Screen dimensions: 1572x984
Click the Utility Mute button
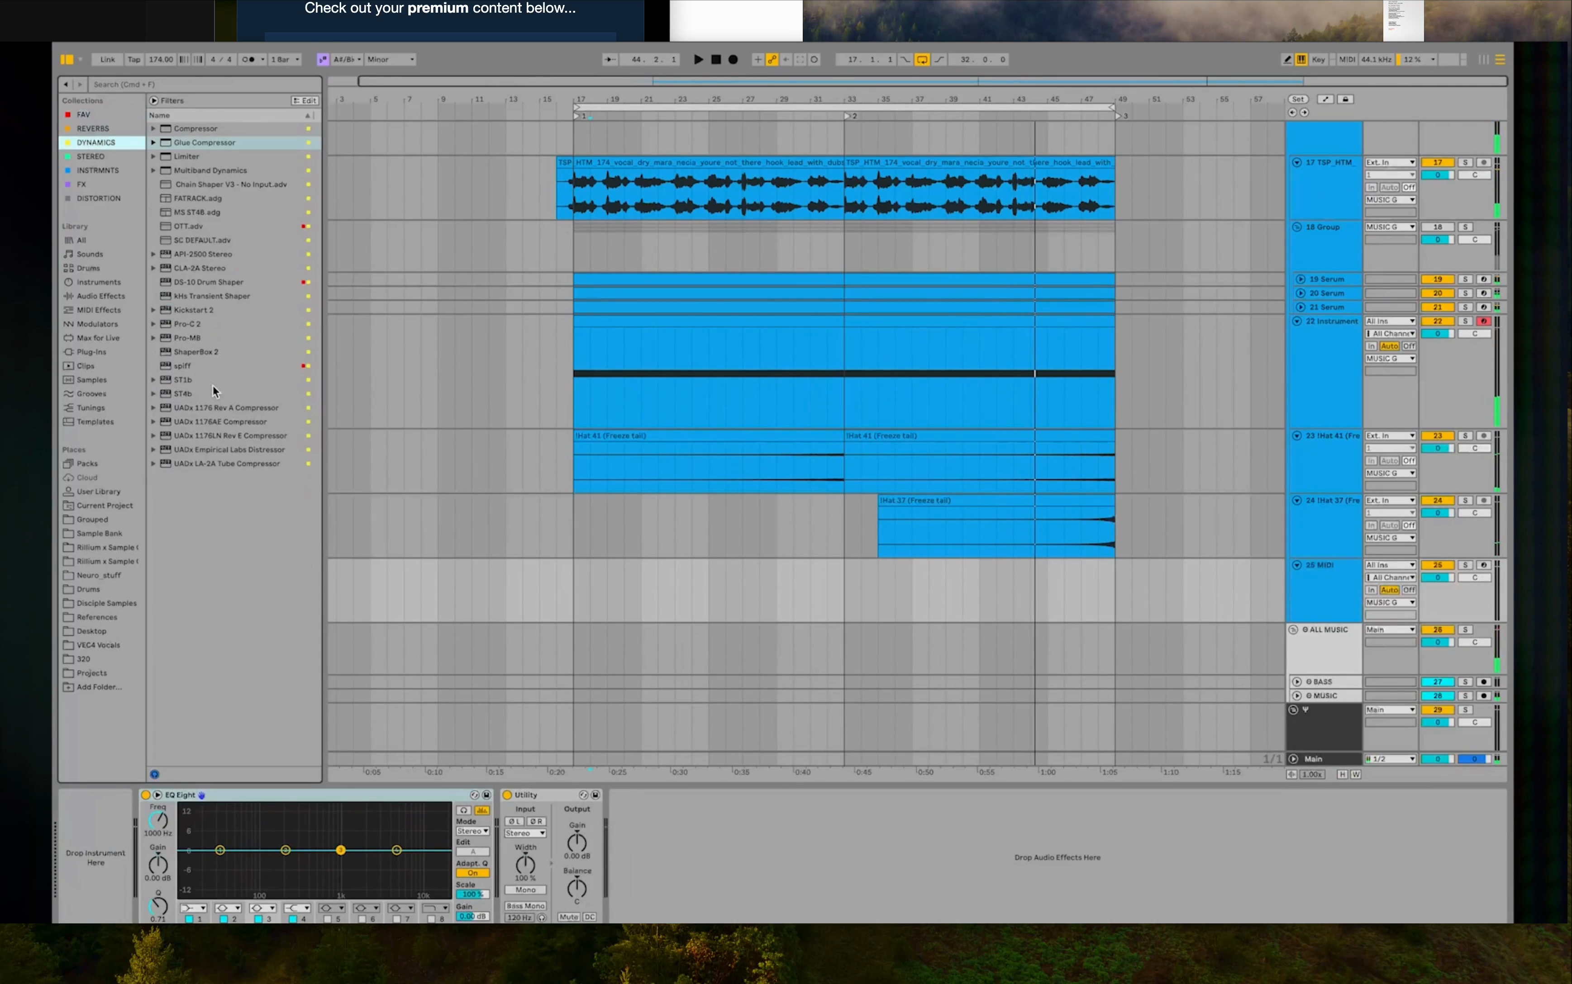tap(568, 917)
